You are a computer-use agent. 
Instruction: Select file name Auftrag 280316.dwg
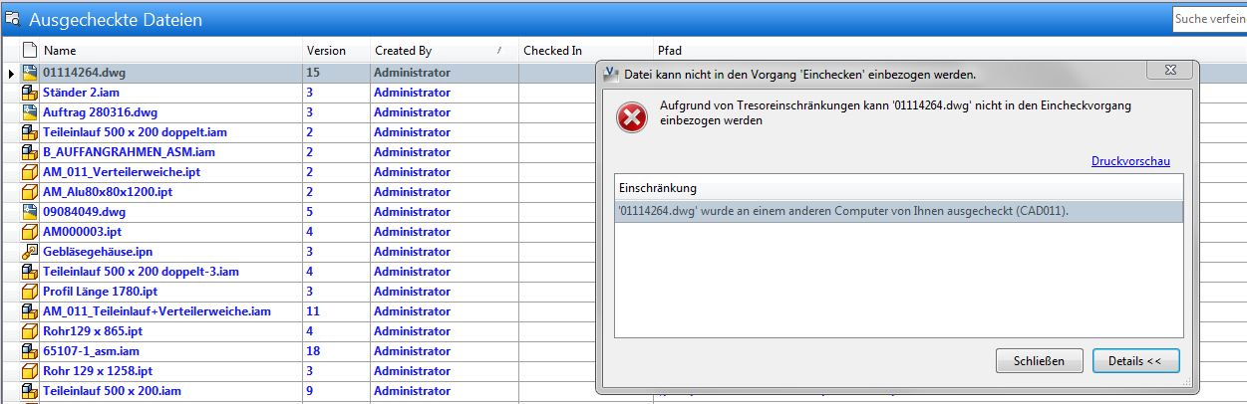100,112
